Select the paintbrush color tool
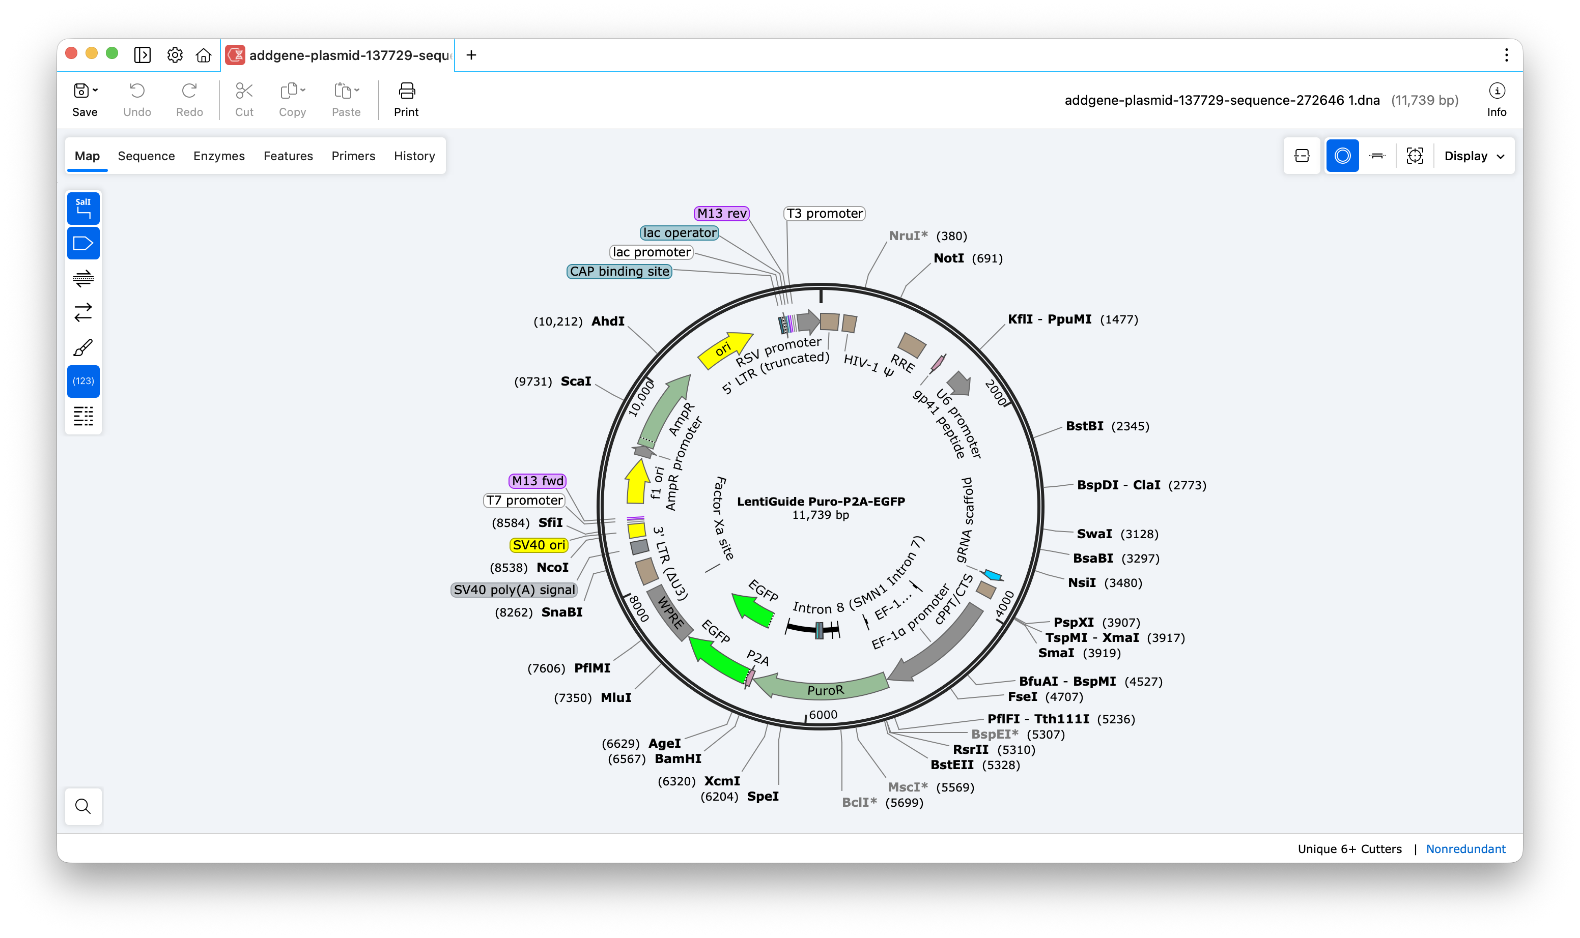 click(x=83, y=347)
